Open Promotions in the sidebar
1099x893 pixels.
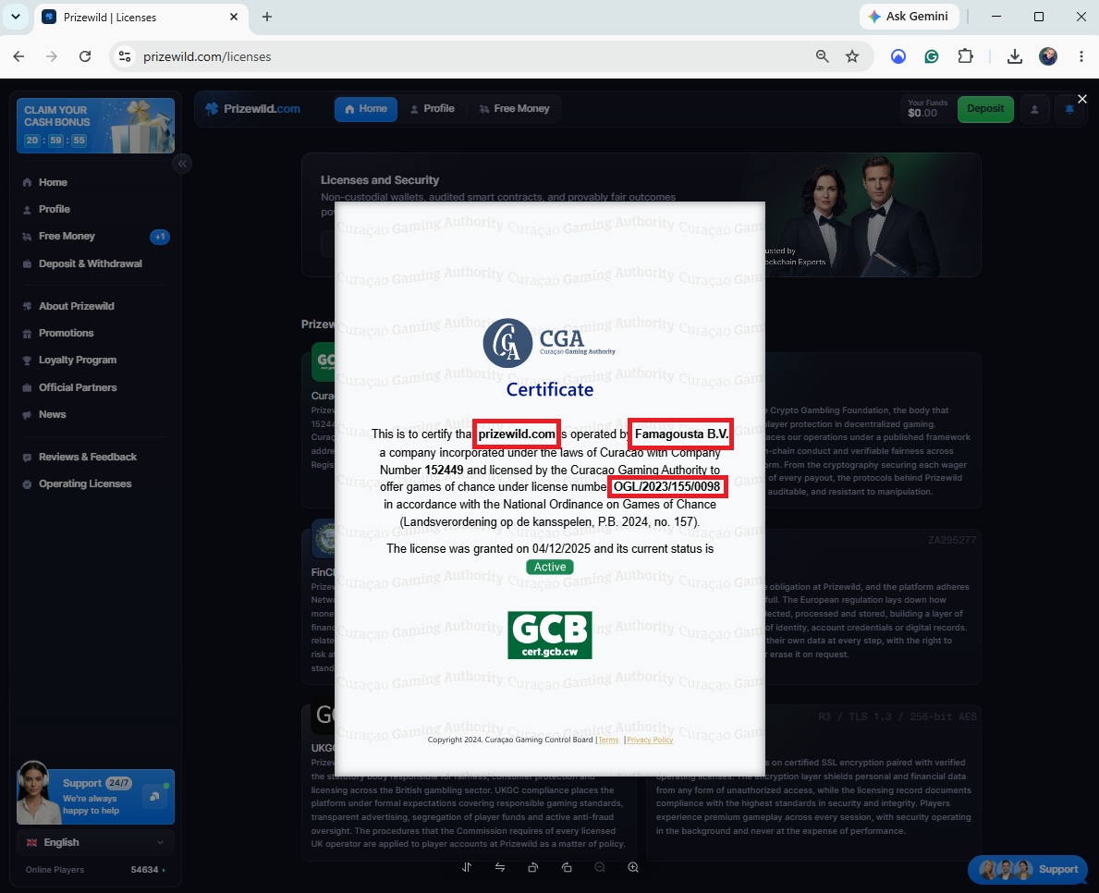click(66, 333)
